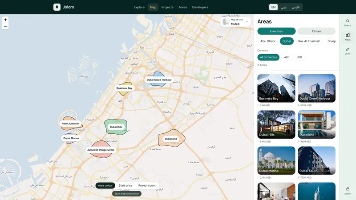Select AED currency filter
Viewport: 356px width, 200px height.
[x=287, y=57]
